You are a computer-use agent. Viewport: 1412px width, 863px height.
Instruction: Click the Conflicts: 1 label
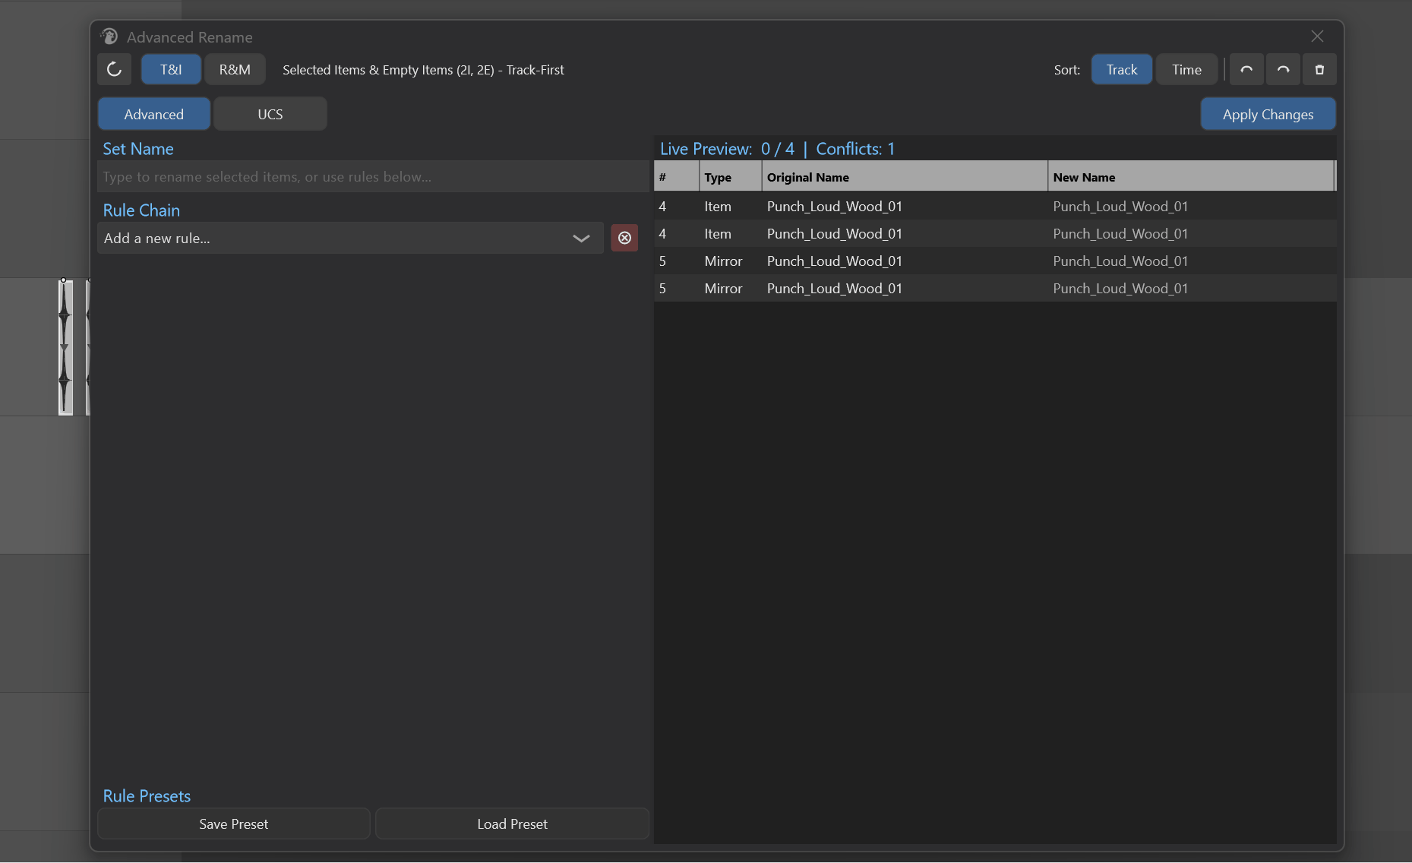tap(855, 149)
